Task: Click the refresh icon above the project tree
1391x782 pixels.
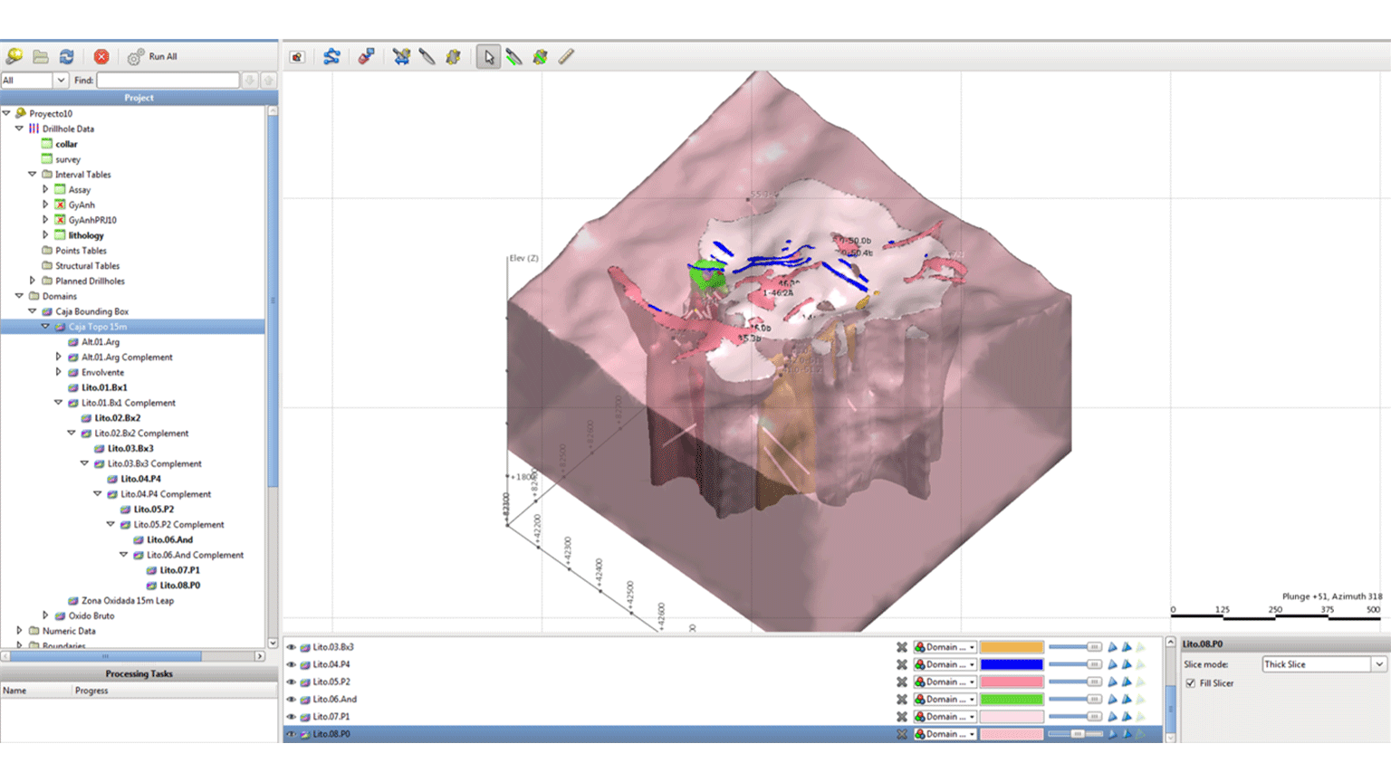Action: 66,56
